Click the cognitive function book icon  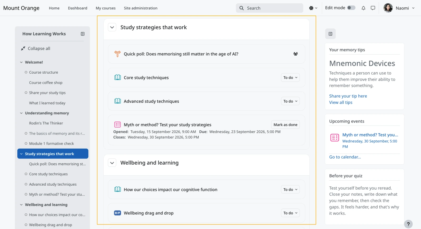(117, 190)
